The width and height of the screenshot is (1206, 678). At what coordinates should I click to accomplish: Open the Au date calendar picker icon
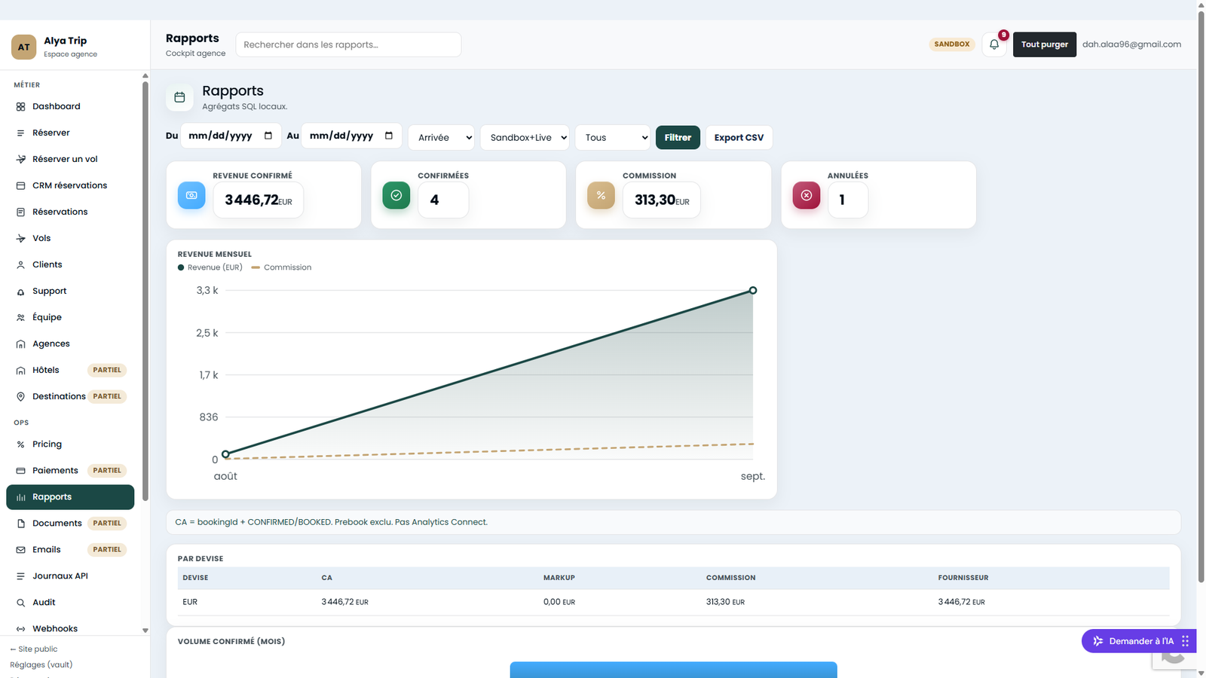click(389, 136)
